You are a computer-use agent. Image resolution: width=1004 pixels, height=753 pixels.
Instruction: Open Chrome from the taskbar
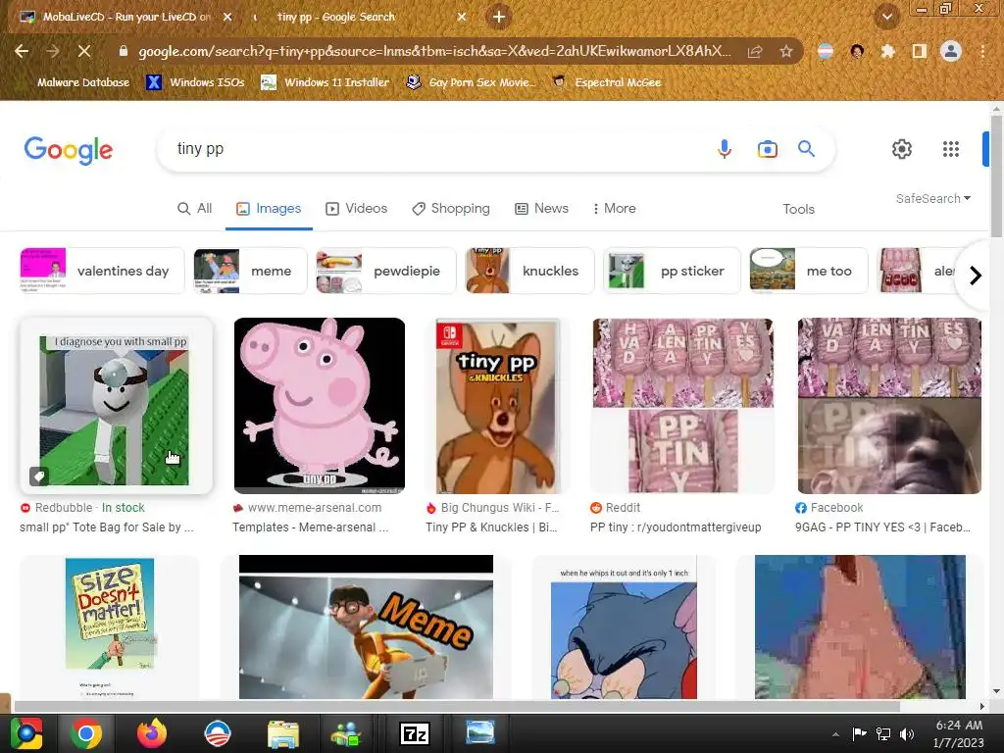(x=86, y=733)
